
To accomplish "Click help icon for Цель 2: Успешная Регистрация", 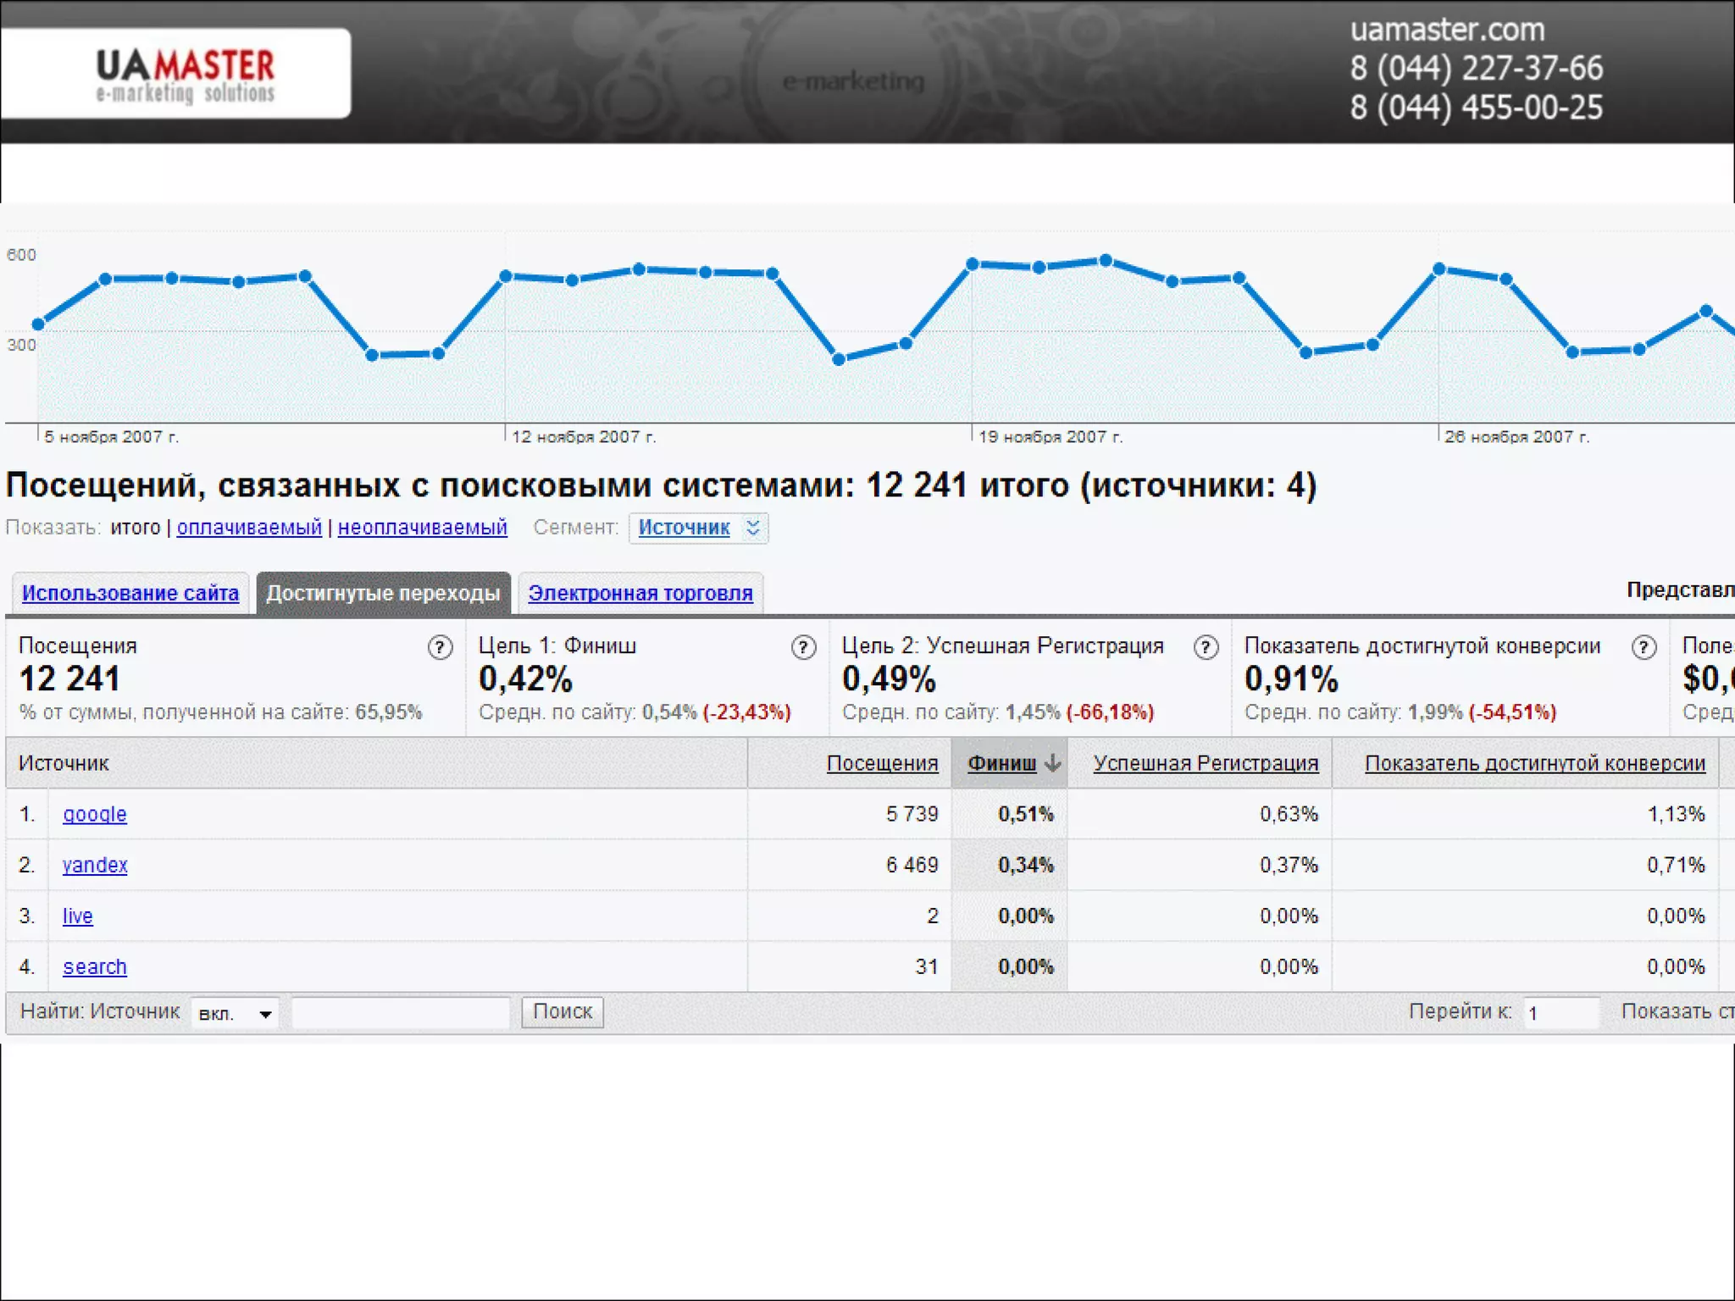I will point(1206,648).
